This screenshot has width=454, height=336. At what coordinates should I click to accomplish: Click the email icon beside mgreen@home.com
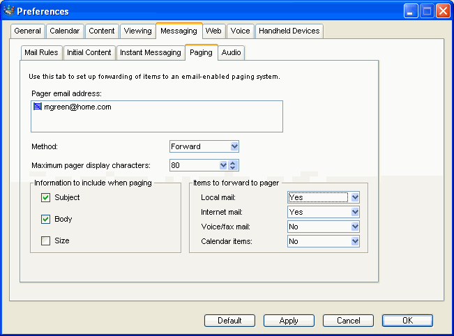coord(38,107)
